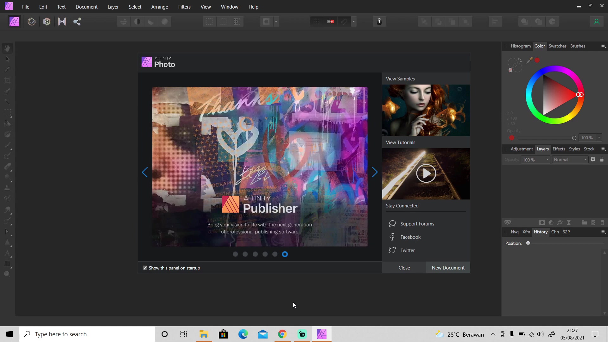608x342 pixels.
Task: Click the Assistant options toolbar icon
Action: (x=379, y=22)
